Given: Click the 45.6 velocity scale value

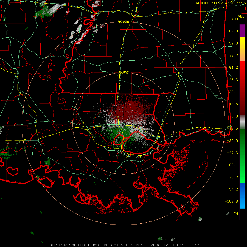Looking at the screenshot, I should (234, 80).
